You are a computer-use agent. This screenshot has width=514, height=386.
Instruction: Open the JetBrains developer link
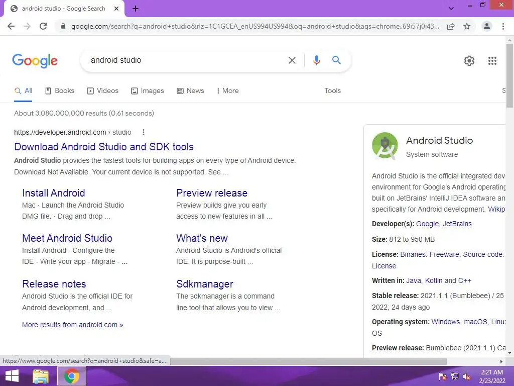[457, 224]
